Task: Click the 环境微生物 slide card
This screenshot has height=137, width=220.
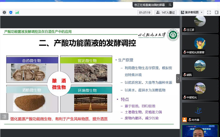Action: tap(86, 98)
